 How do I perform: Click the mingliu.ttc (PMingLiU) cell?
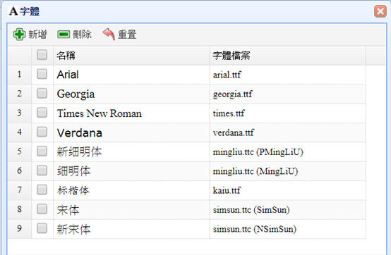[288, 151]
